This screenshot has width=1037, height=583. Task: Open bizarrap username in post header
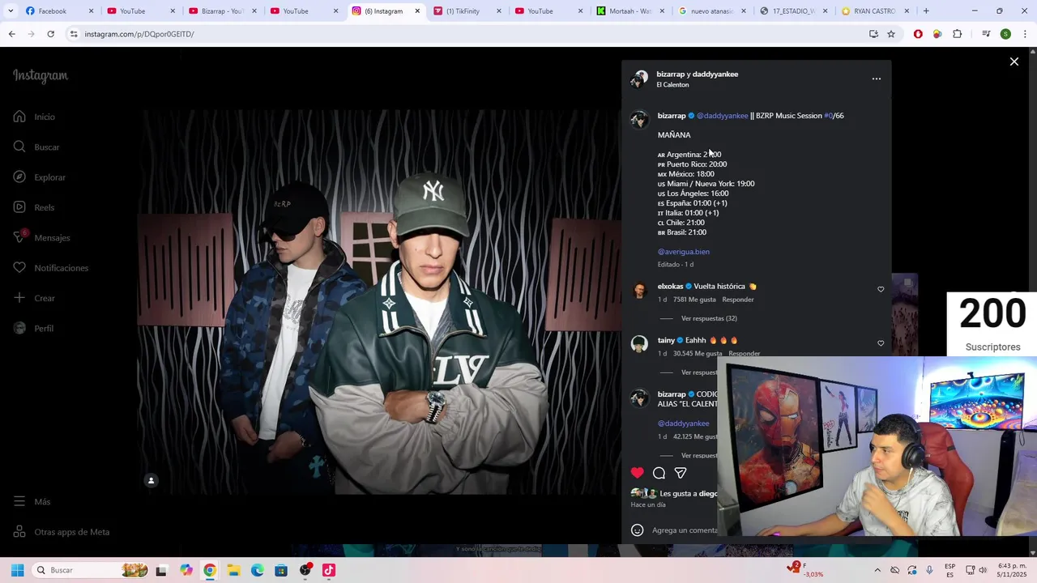[670, 74]
